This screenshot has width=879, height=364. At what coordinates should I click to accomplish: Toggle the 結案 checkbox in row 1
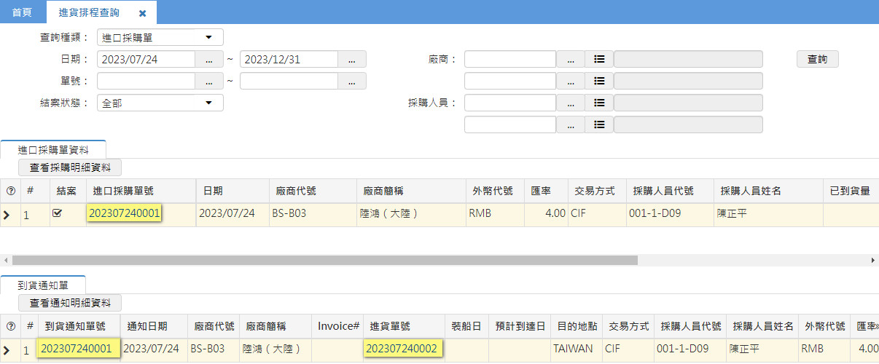click(x=58, y=214)
